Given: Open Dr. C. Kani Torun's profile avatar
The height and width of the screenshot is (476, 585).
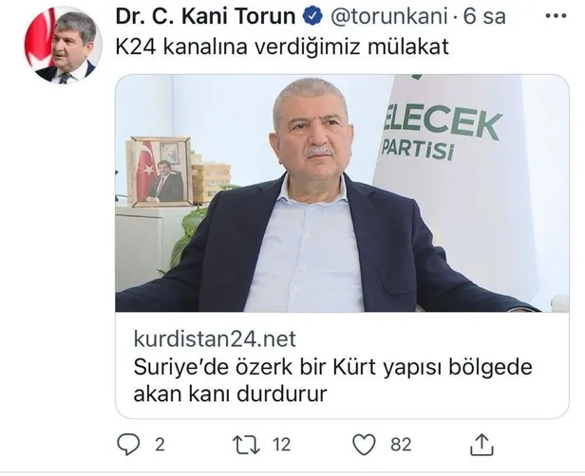Looking at the screenshot, I should coord(63,45).
